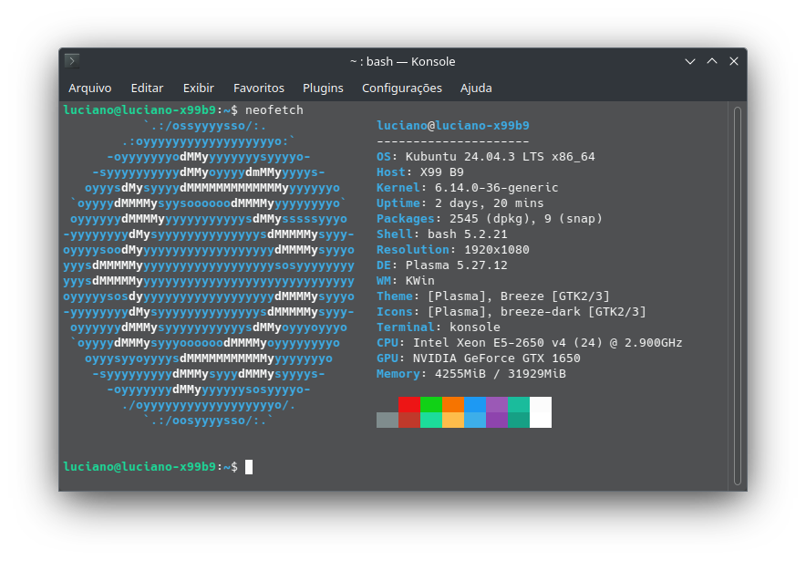This screenshot has width=806, height=561.
Task: Click the Konsole terminal icon in title bar
Action: pos(72,61)
